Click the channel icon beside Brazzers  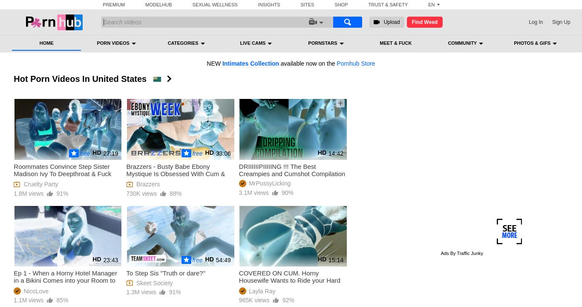[130, 184]
